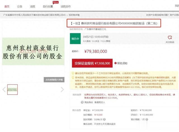Click the 0人报名 5人关注 112人围观 stats line
Screen dimensions: 179x132
[x=96, y=41]
